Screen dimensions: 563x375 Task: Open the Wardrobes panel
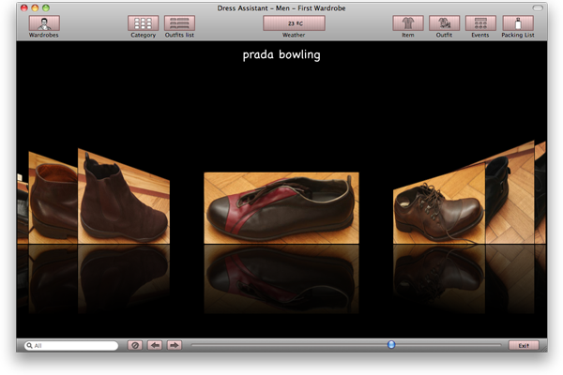tap(38, 23)
